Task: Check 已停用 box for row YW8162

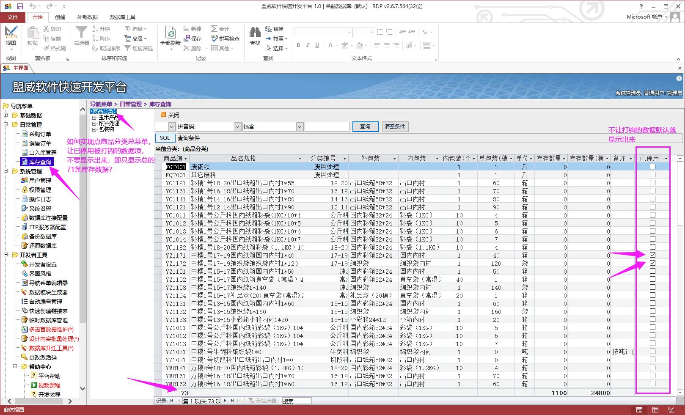Action: [x=652, y=384]
